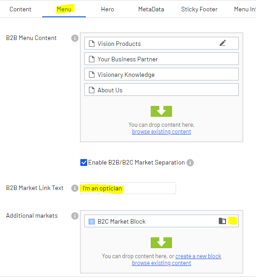Viewport: 256px width, 280px height.
Task: Browse existing content for B2B Menu Content
Action: [162, 132]
